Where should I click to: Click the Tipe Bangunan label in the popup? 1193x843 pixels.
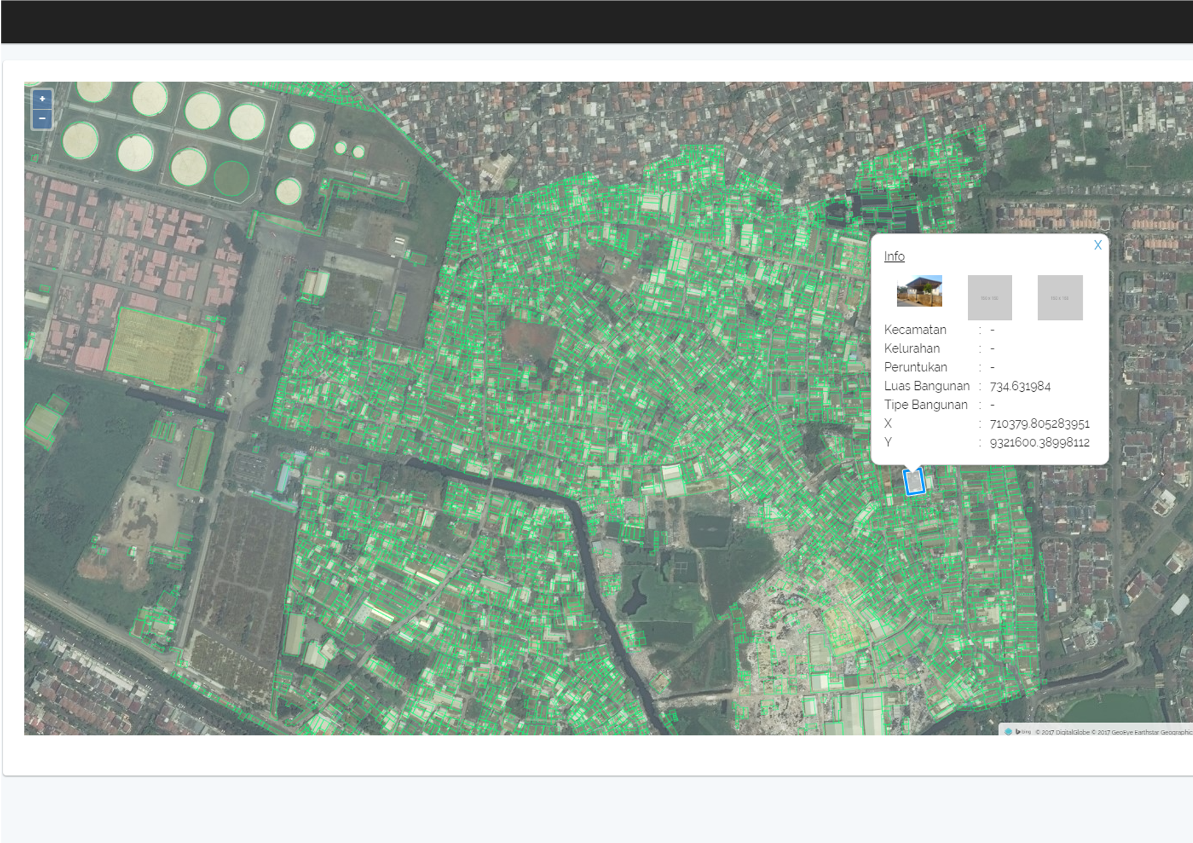(x=925, y=405)
